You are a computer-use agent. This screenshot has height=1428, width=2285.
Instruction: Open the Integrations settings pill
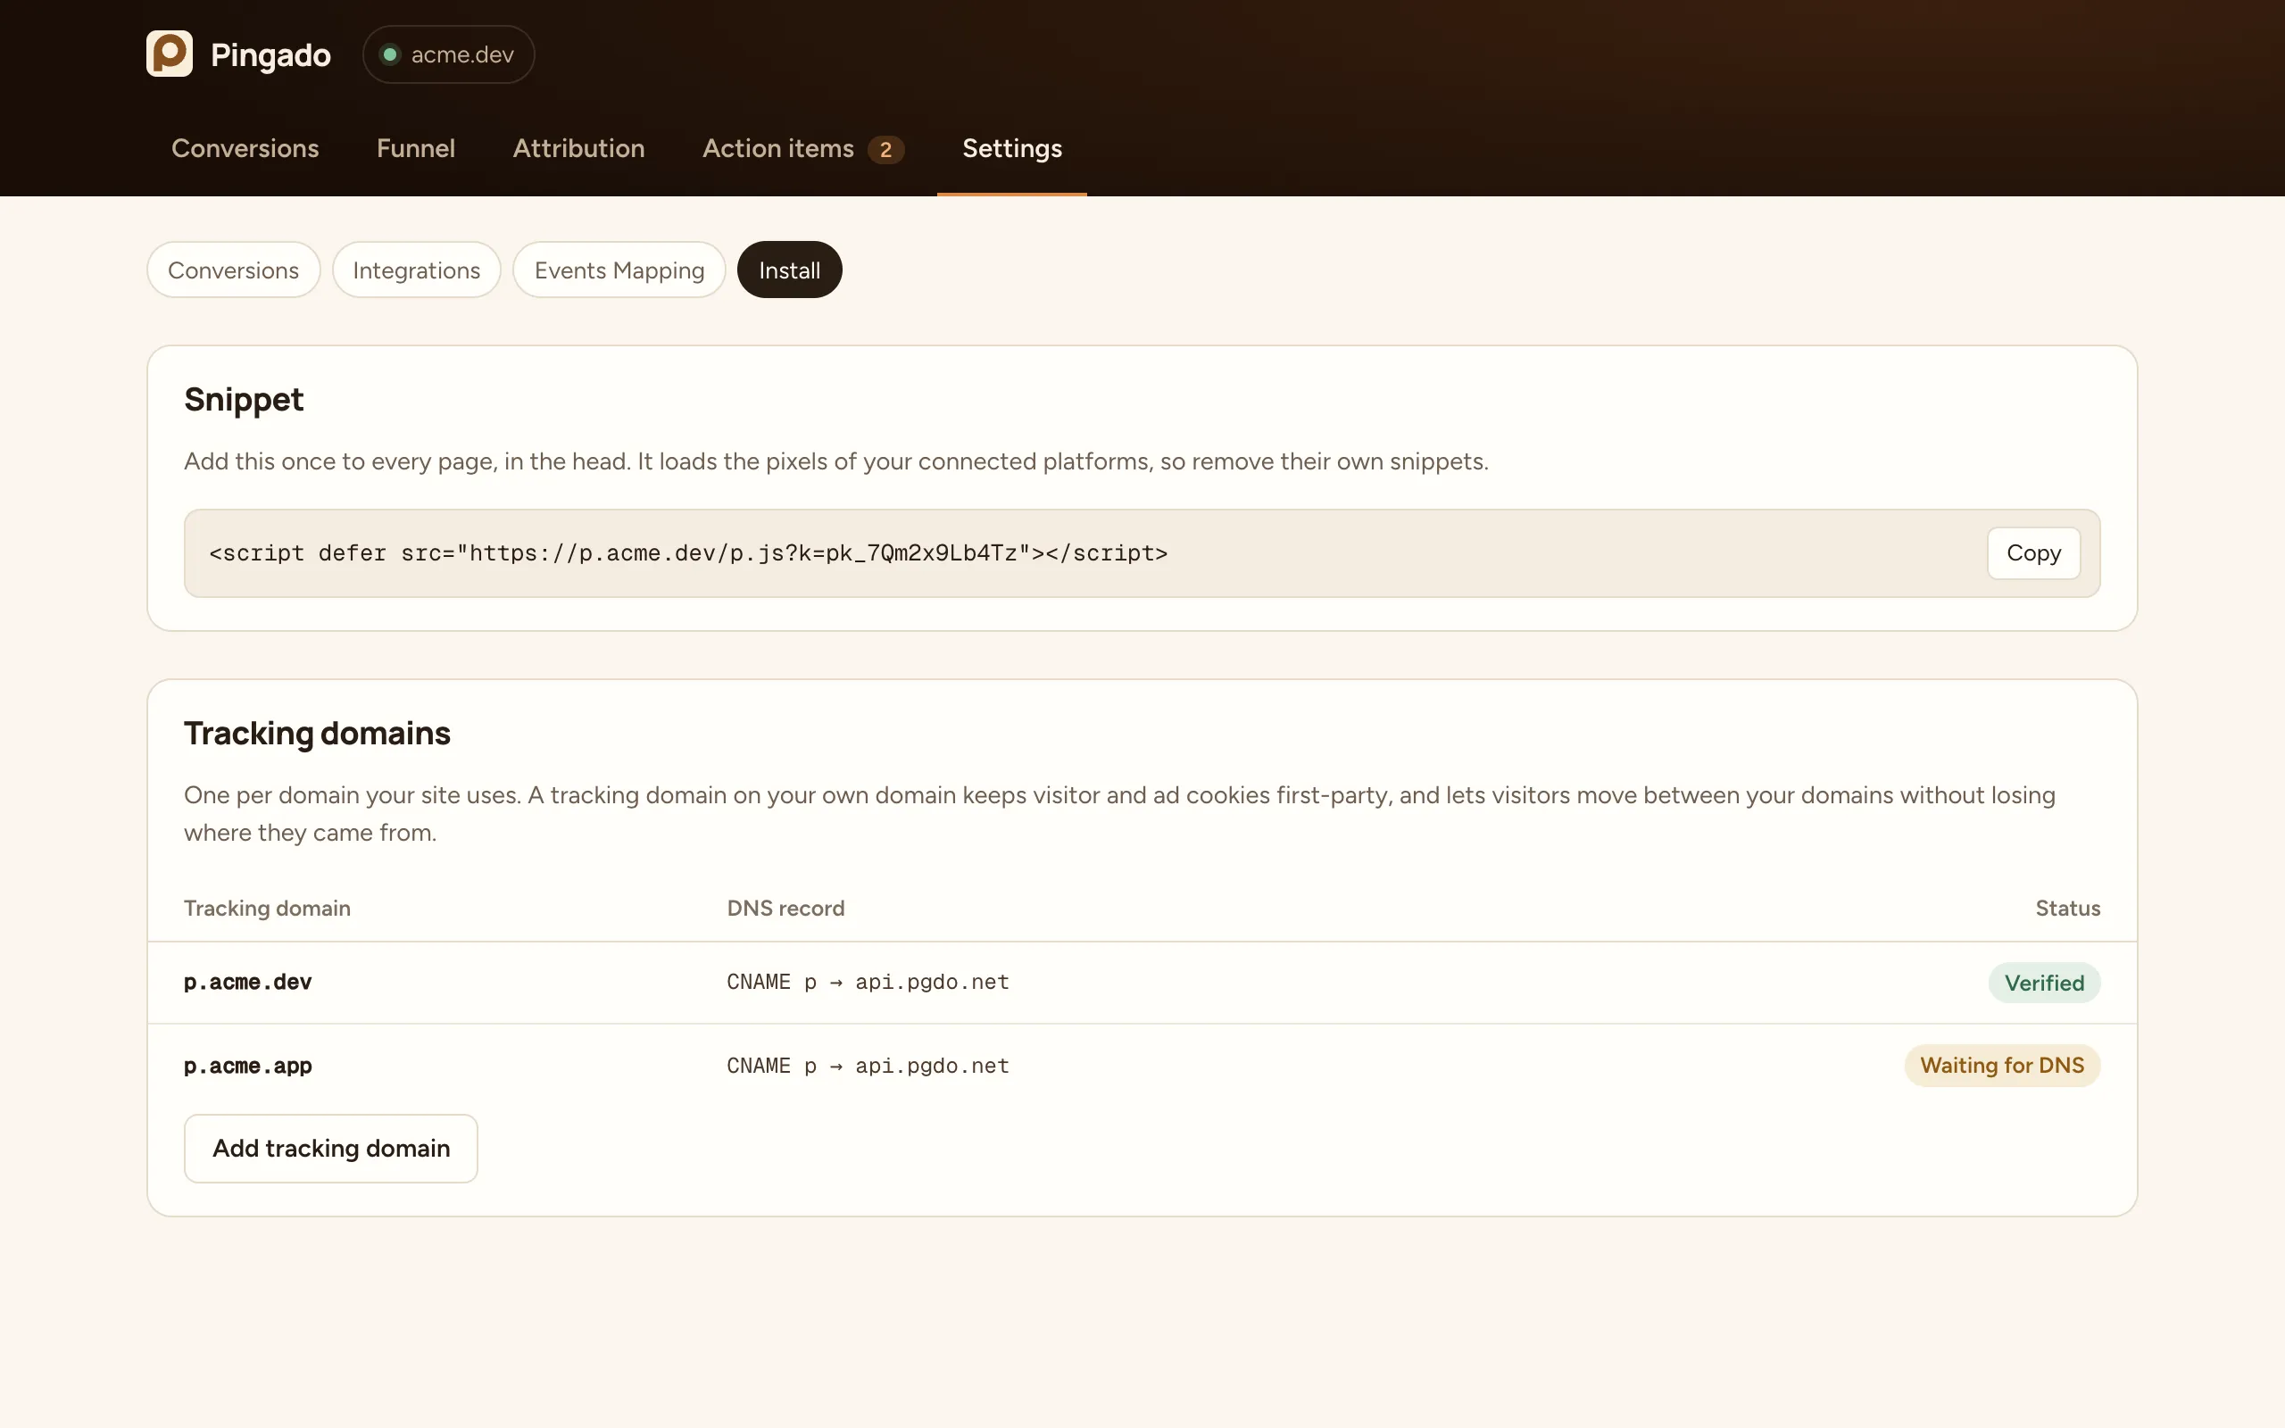pyautogui.click(x=417, y=270)
